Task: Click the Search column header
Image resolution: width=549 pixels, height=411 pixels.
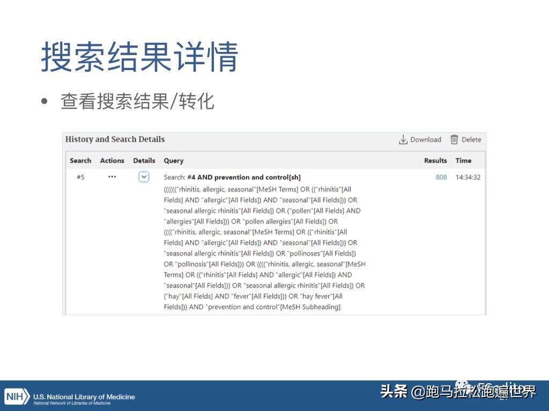Action: point(80,160)
